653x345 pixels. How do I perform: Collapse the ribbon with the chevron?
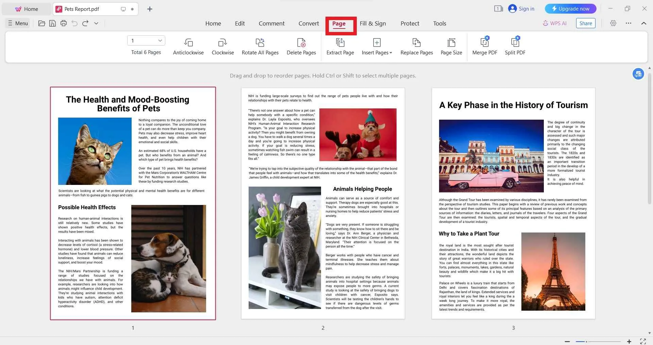pos(644,23)
